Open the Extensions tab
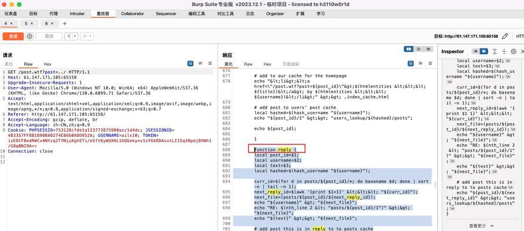 301,14
